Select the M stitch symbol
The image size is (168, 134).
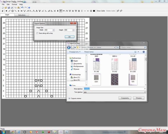21,11
